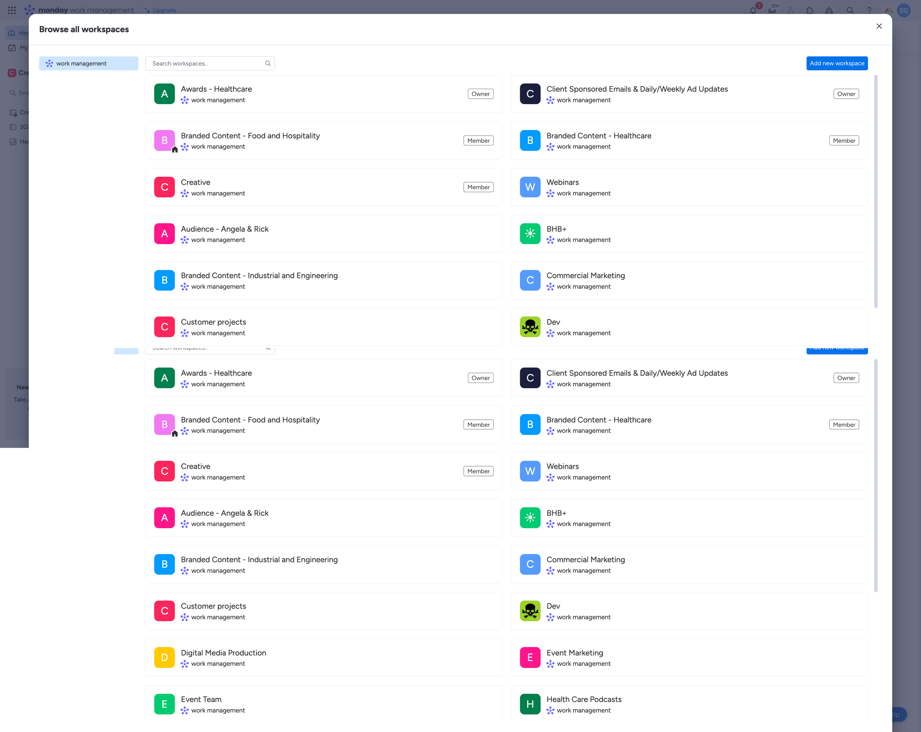Open the Event Marketing workspace
This screenshot has height=732, width=921.
click(x=575, y=652)
